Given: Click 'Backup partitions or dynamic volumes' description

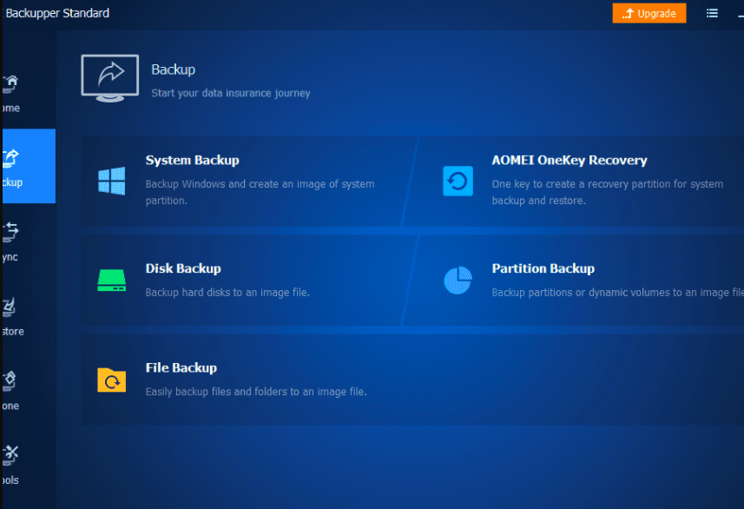Looking at the screenshot, I should (618, 293).
